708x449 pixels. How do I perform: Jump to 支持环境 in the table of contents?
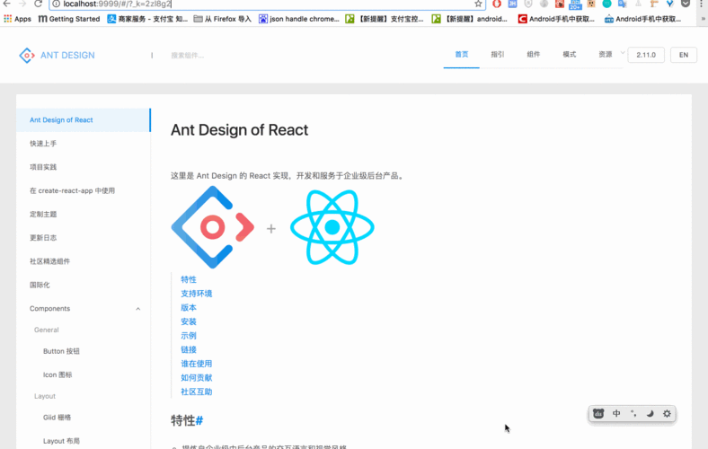[197, 294]
